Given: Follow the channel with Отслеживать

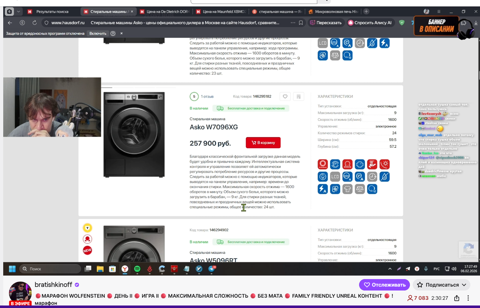Looking at the screenshot, I should coord(385,285).
